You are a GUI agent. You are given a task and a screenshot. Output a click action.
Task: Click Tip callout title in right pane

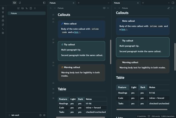click(128, 41)
